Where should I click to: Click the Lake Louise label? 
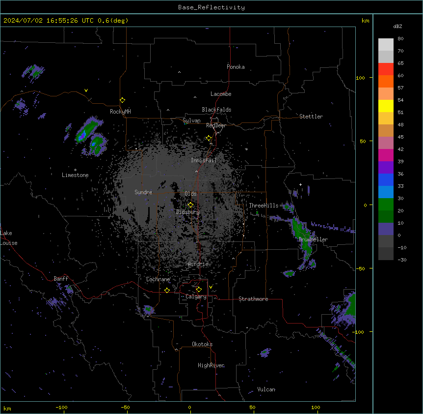click(x=8, y=238)
